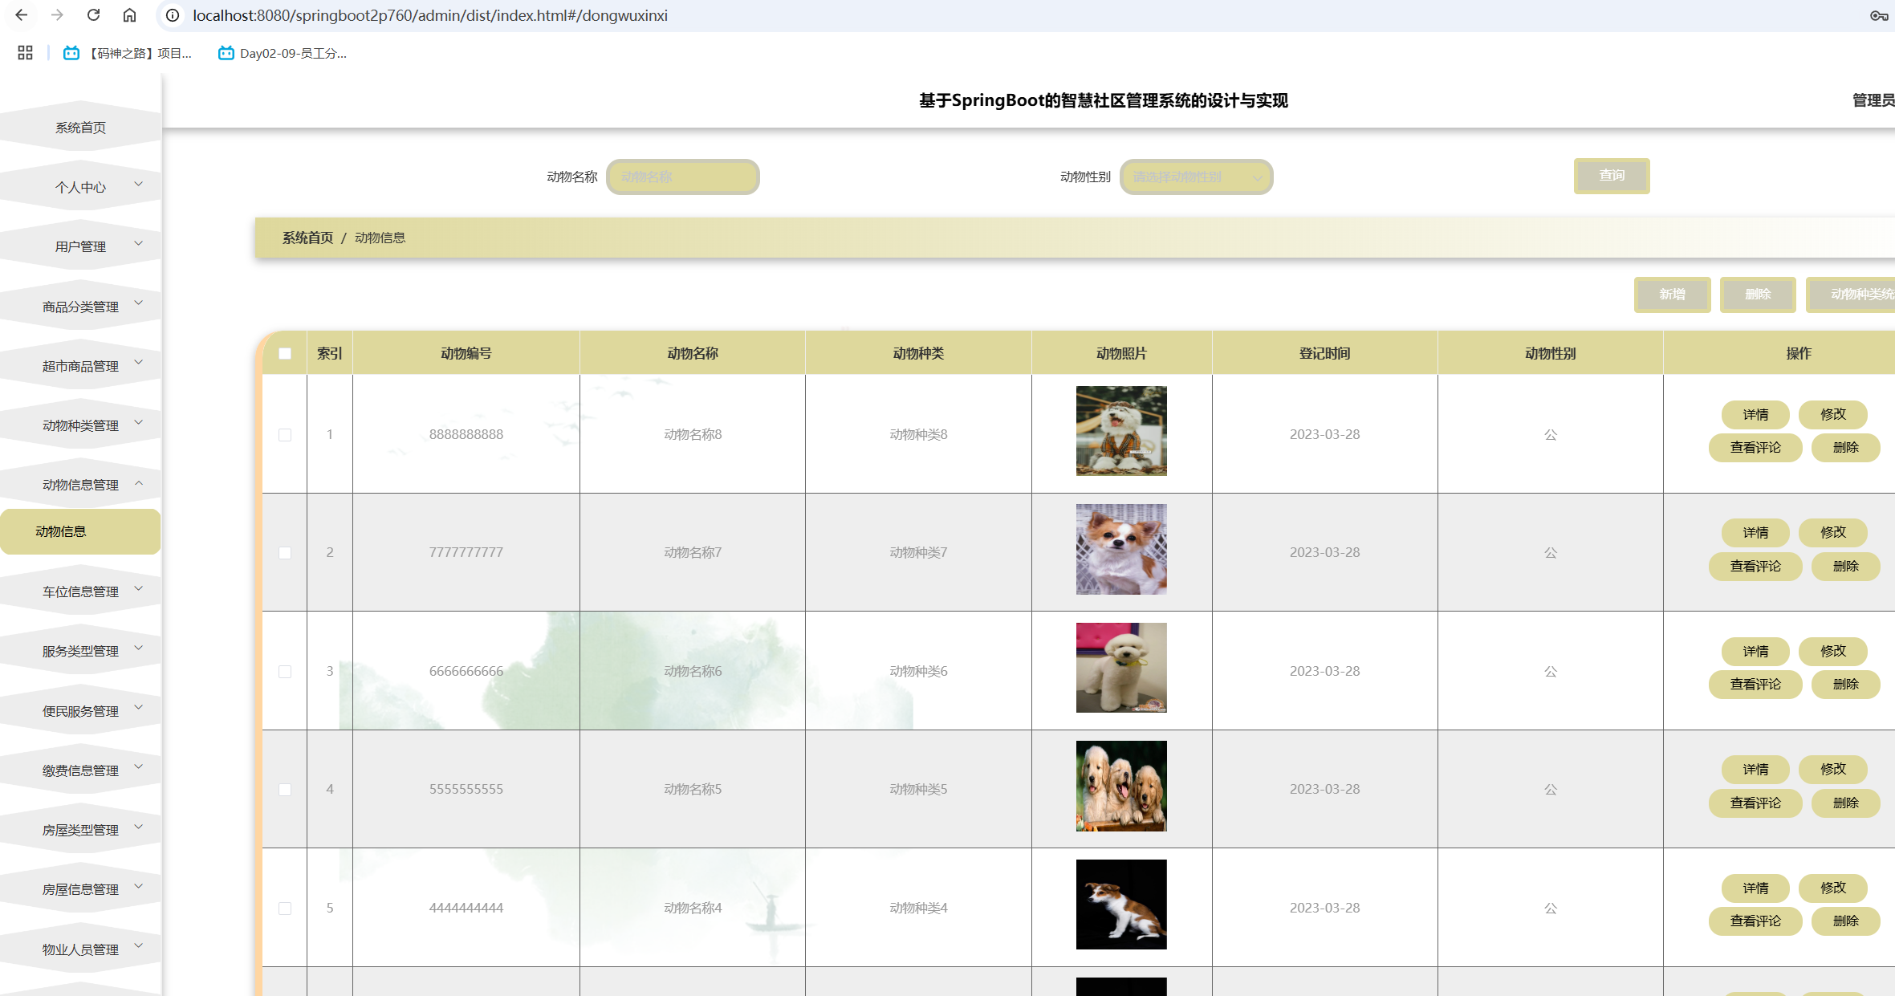Select 系统首页 in the sidebar

click(80, 128)
